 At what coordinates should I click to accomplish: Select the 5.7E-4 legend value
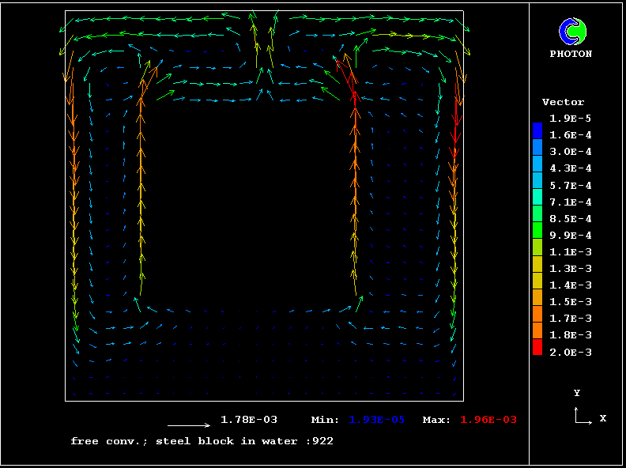point(571,186)
